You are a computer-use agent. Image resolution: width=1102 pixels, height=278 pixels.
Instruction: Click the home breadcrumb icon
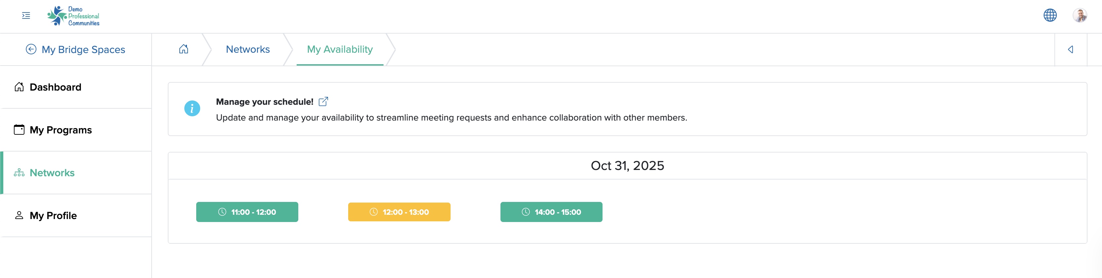[x=184, y=49]
